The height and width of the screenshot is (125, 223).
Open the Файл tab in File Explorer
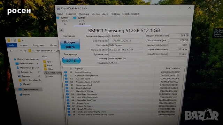coord(11,45)
